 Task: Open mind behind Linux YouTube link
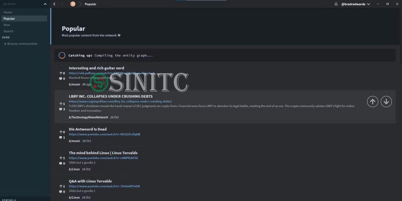103,158
